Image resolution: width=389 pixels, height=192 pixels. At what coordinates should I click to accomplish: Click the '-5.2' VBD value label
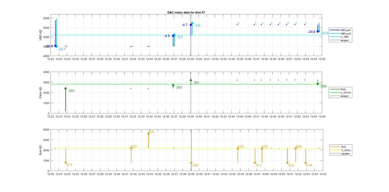click(180, 37)
